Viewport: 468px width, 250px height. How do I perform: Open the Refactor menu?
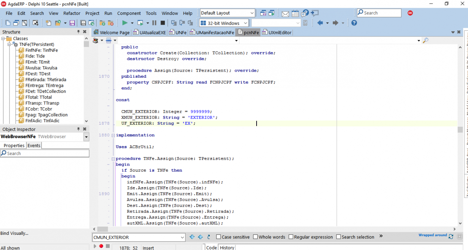point(72,13)
